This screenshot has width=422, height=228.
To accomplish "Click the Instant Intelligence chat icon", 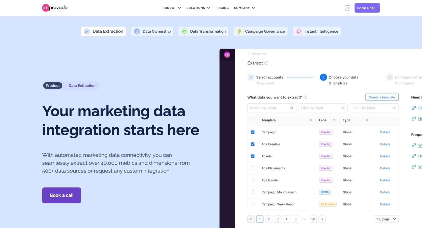I will coord(299,31).
